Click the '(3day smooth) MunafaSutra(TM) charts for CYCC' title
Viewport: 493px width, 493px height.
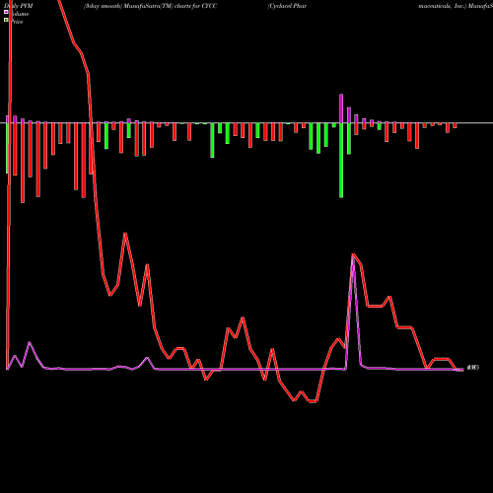pos(150,6)
